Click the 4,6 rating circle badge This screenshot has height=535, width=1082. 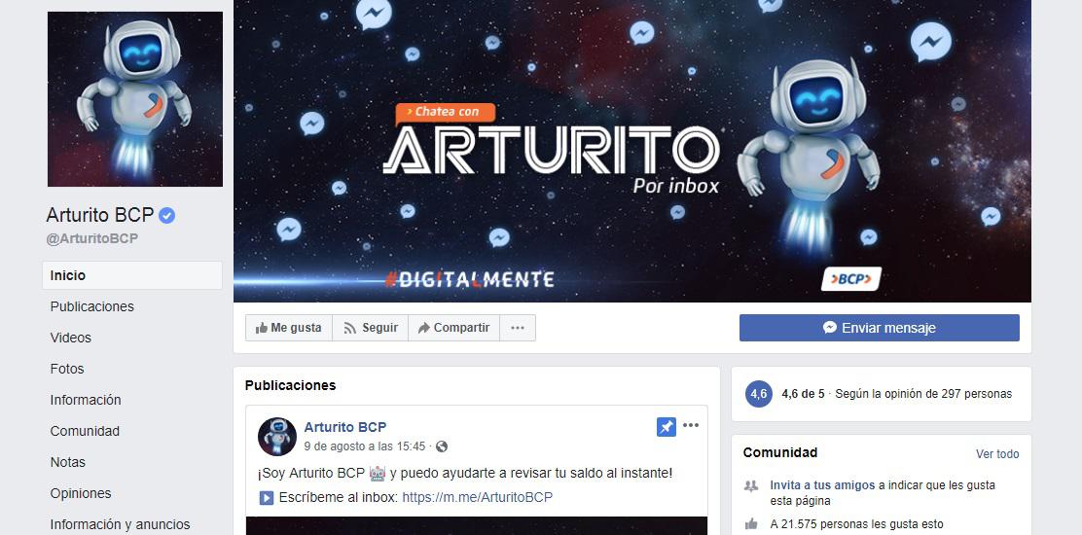tap(758, 394)
